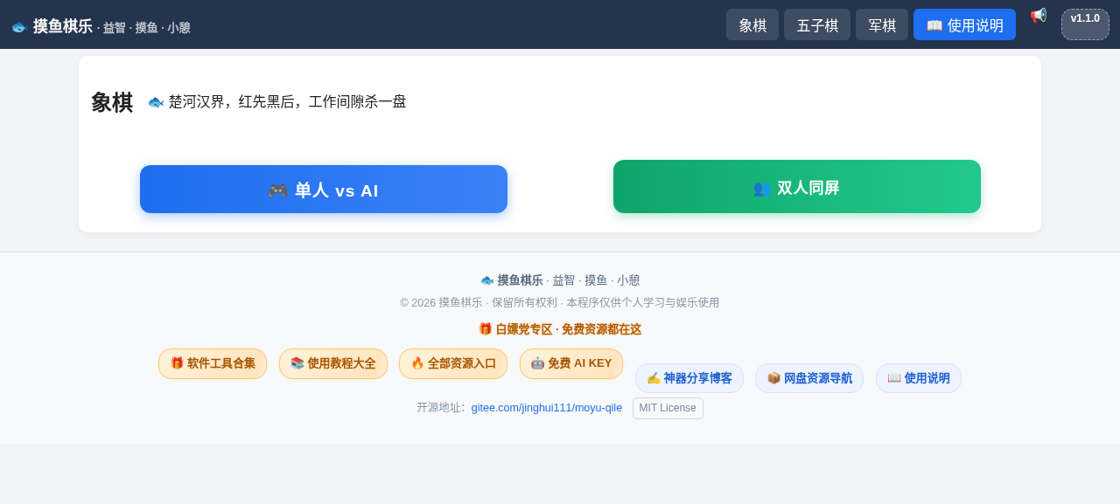Switch to the 五子棋 tab

pos(817,24)
